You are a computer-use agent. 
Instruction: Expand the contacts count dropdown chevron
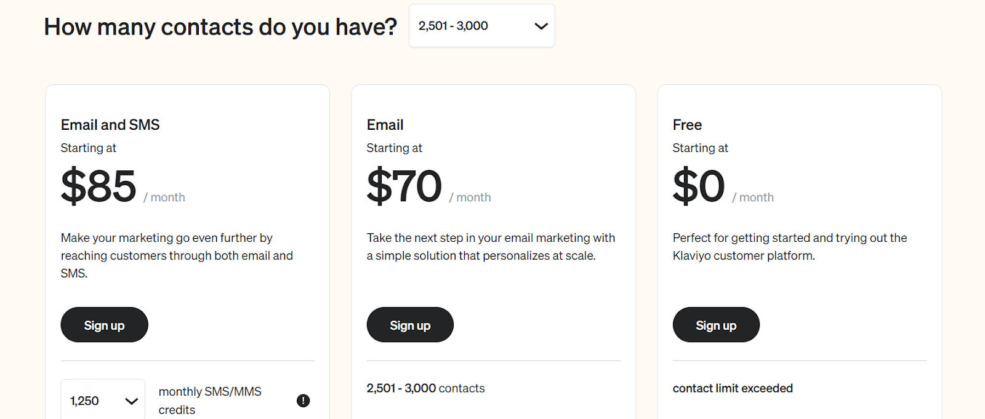pyautogui.click(x=541, y=26)
